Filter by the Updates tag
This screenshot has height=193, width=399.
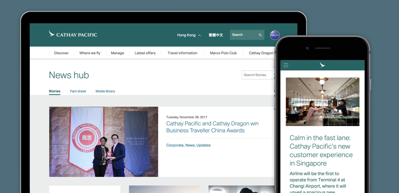[x=203, y=145]
